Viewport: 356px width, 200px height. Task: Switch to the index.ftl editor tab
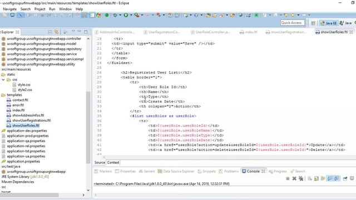[x=249, y=32]
